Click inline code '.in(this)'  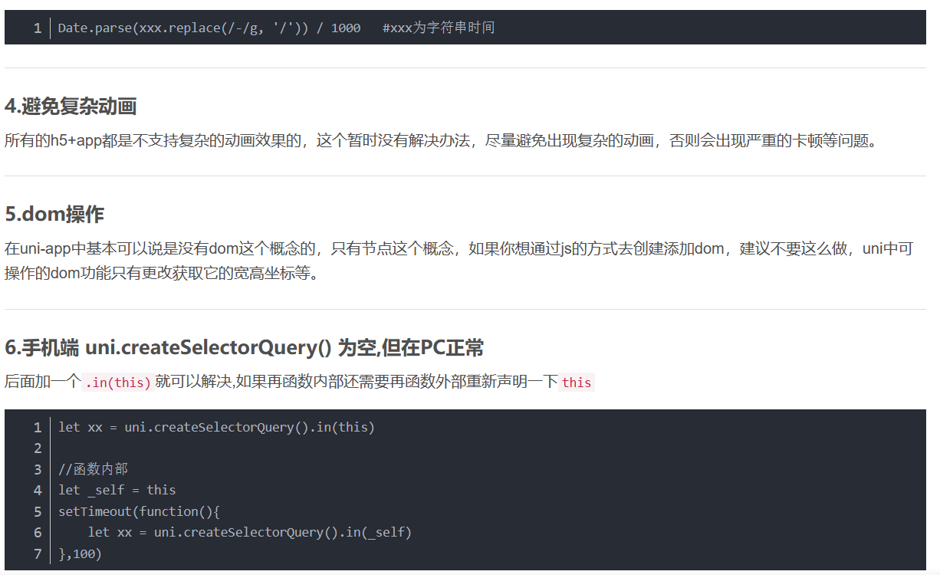(117, 382)
